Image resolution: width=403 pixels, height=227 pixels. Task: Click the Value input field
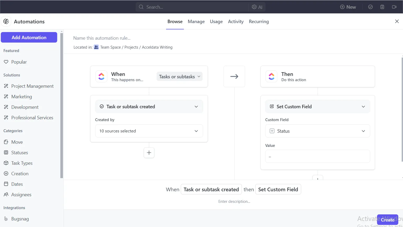[318, 156]
